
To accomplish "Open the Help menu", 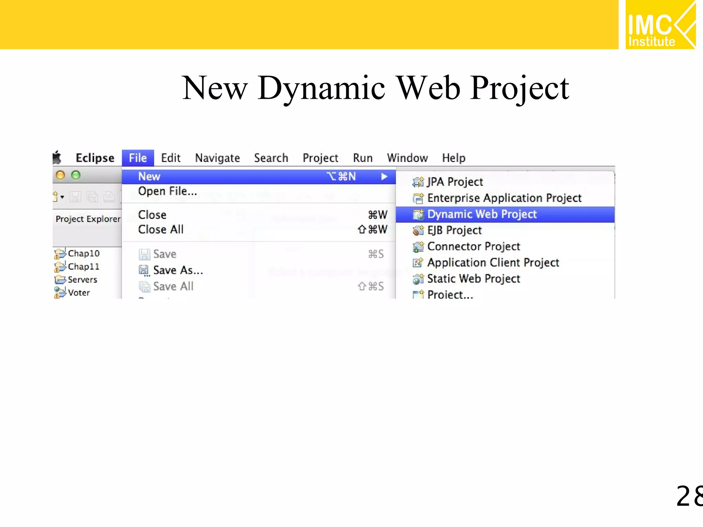I will (453, 158).
